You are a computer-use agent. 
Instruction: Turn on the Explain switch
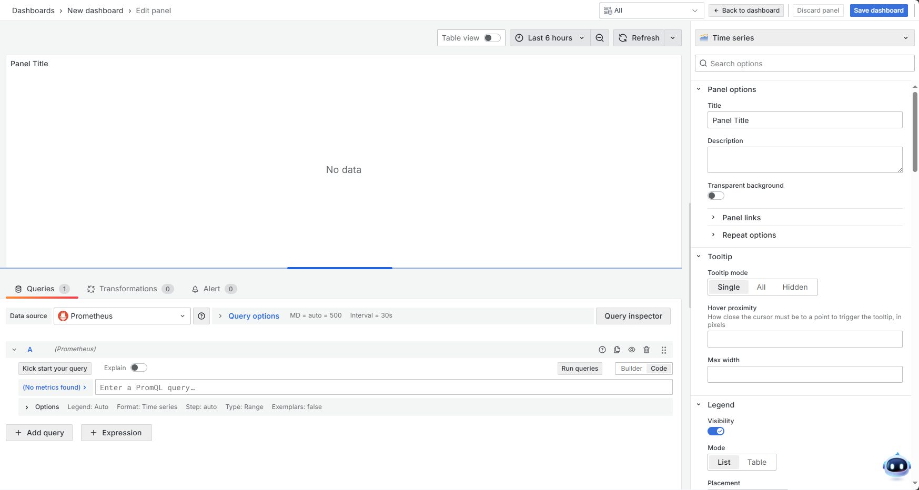[x=138, y=368]
